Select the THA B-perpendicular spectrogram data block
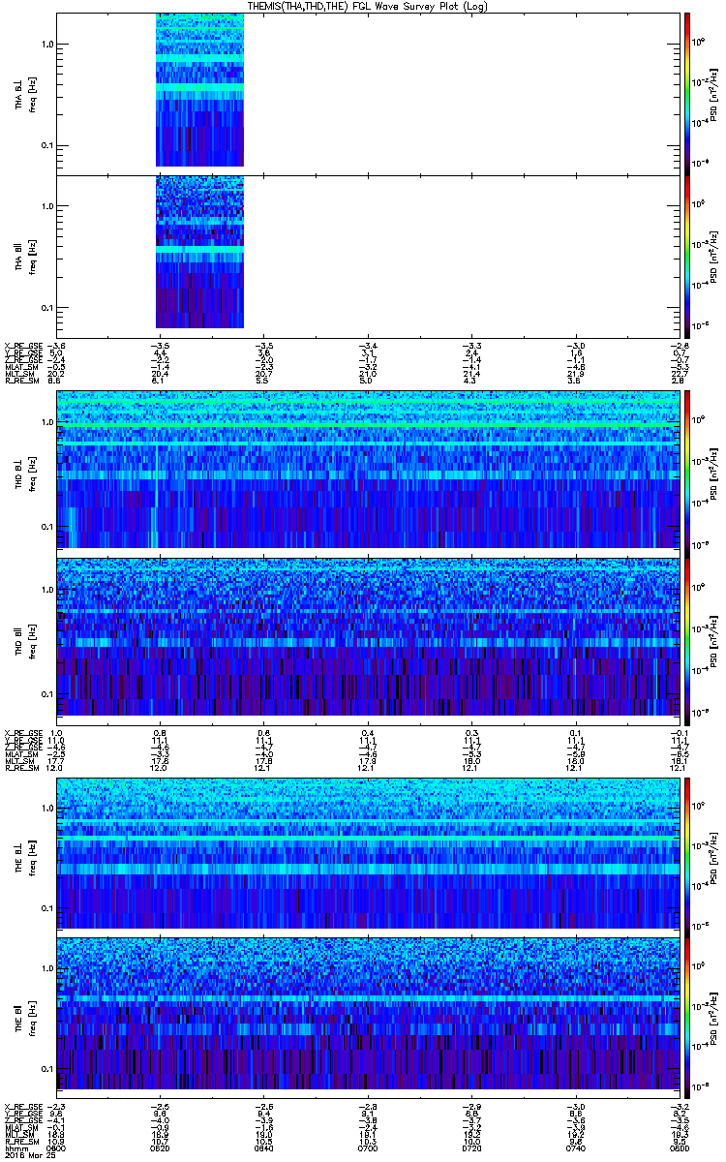This screenshot has width=726, height=1162. click(199, 90)
